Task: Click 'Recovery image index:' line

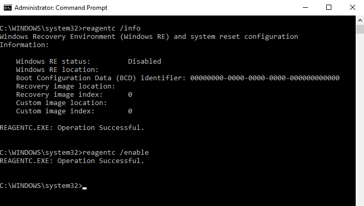Action: [74, 95]
